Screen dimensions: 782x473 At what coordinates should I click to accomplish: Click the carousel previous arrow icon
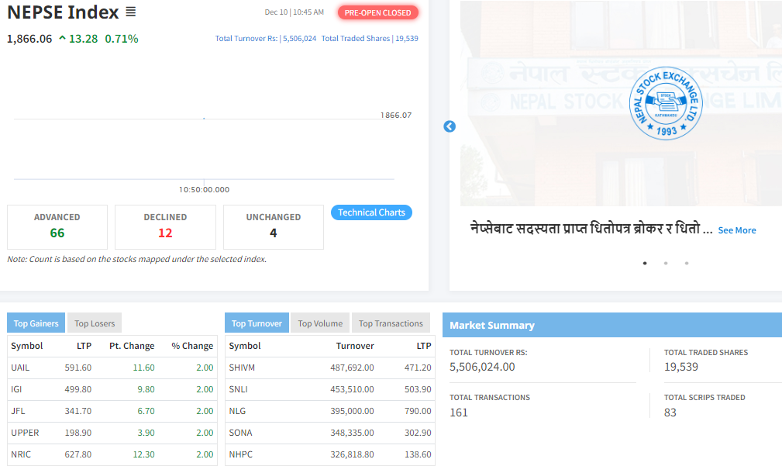pyautogui.click(x=450, y=126)
